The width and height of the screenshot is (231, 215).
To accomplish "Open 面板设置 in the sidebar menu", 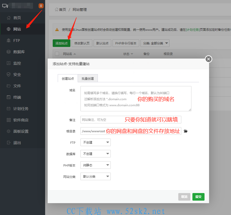I will coord(22,131).
